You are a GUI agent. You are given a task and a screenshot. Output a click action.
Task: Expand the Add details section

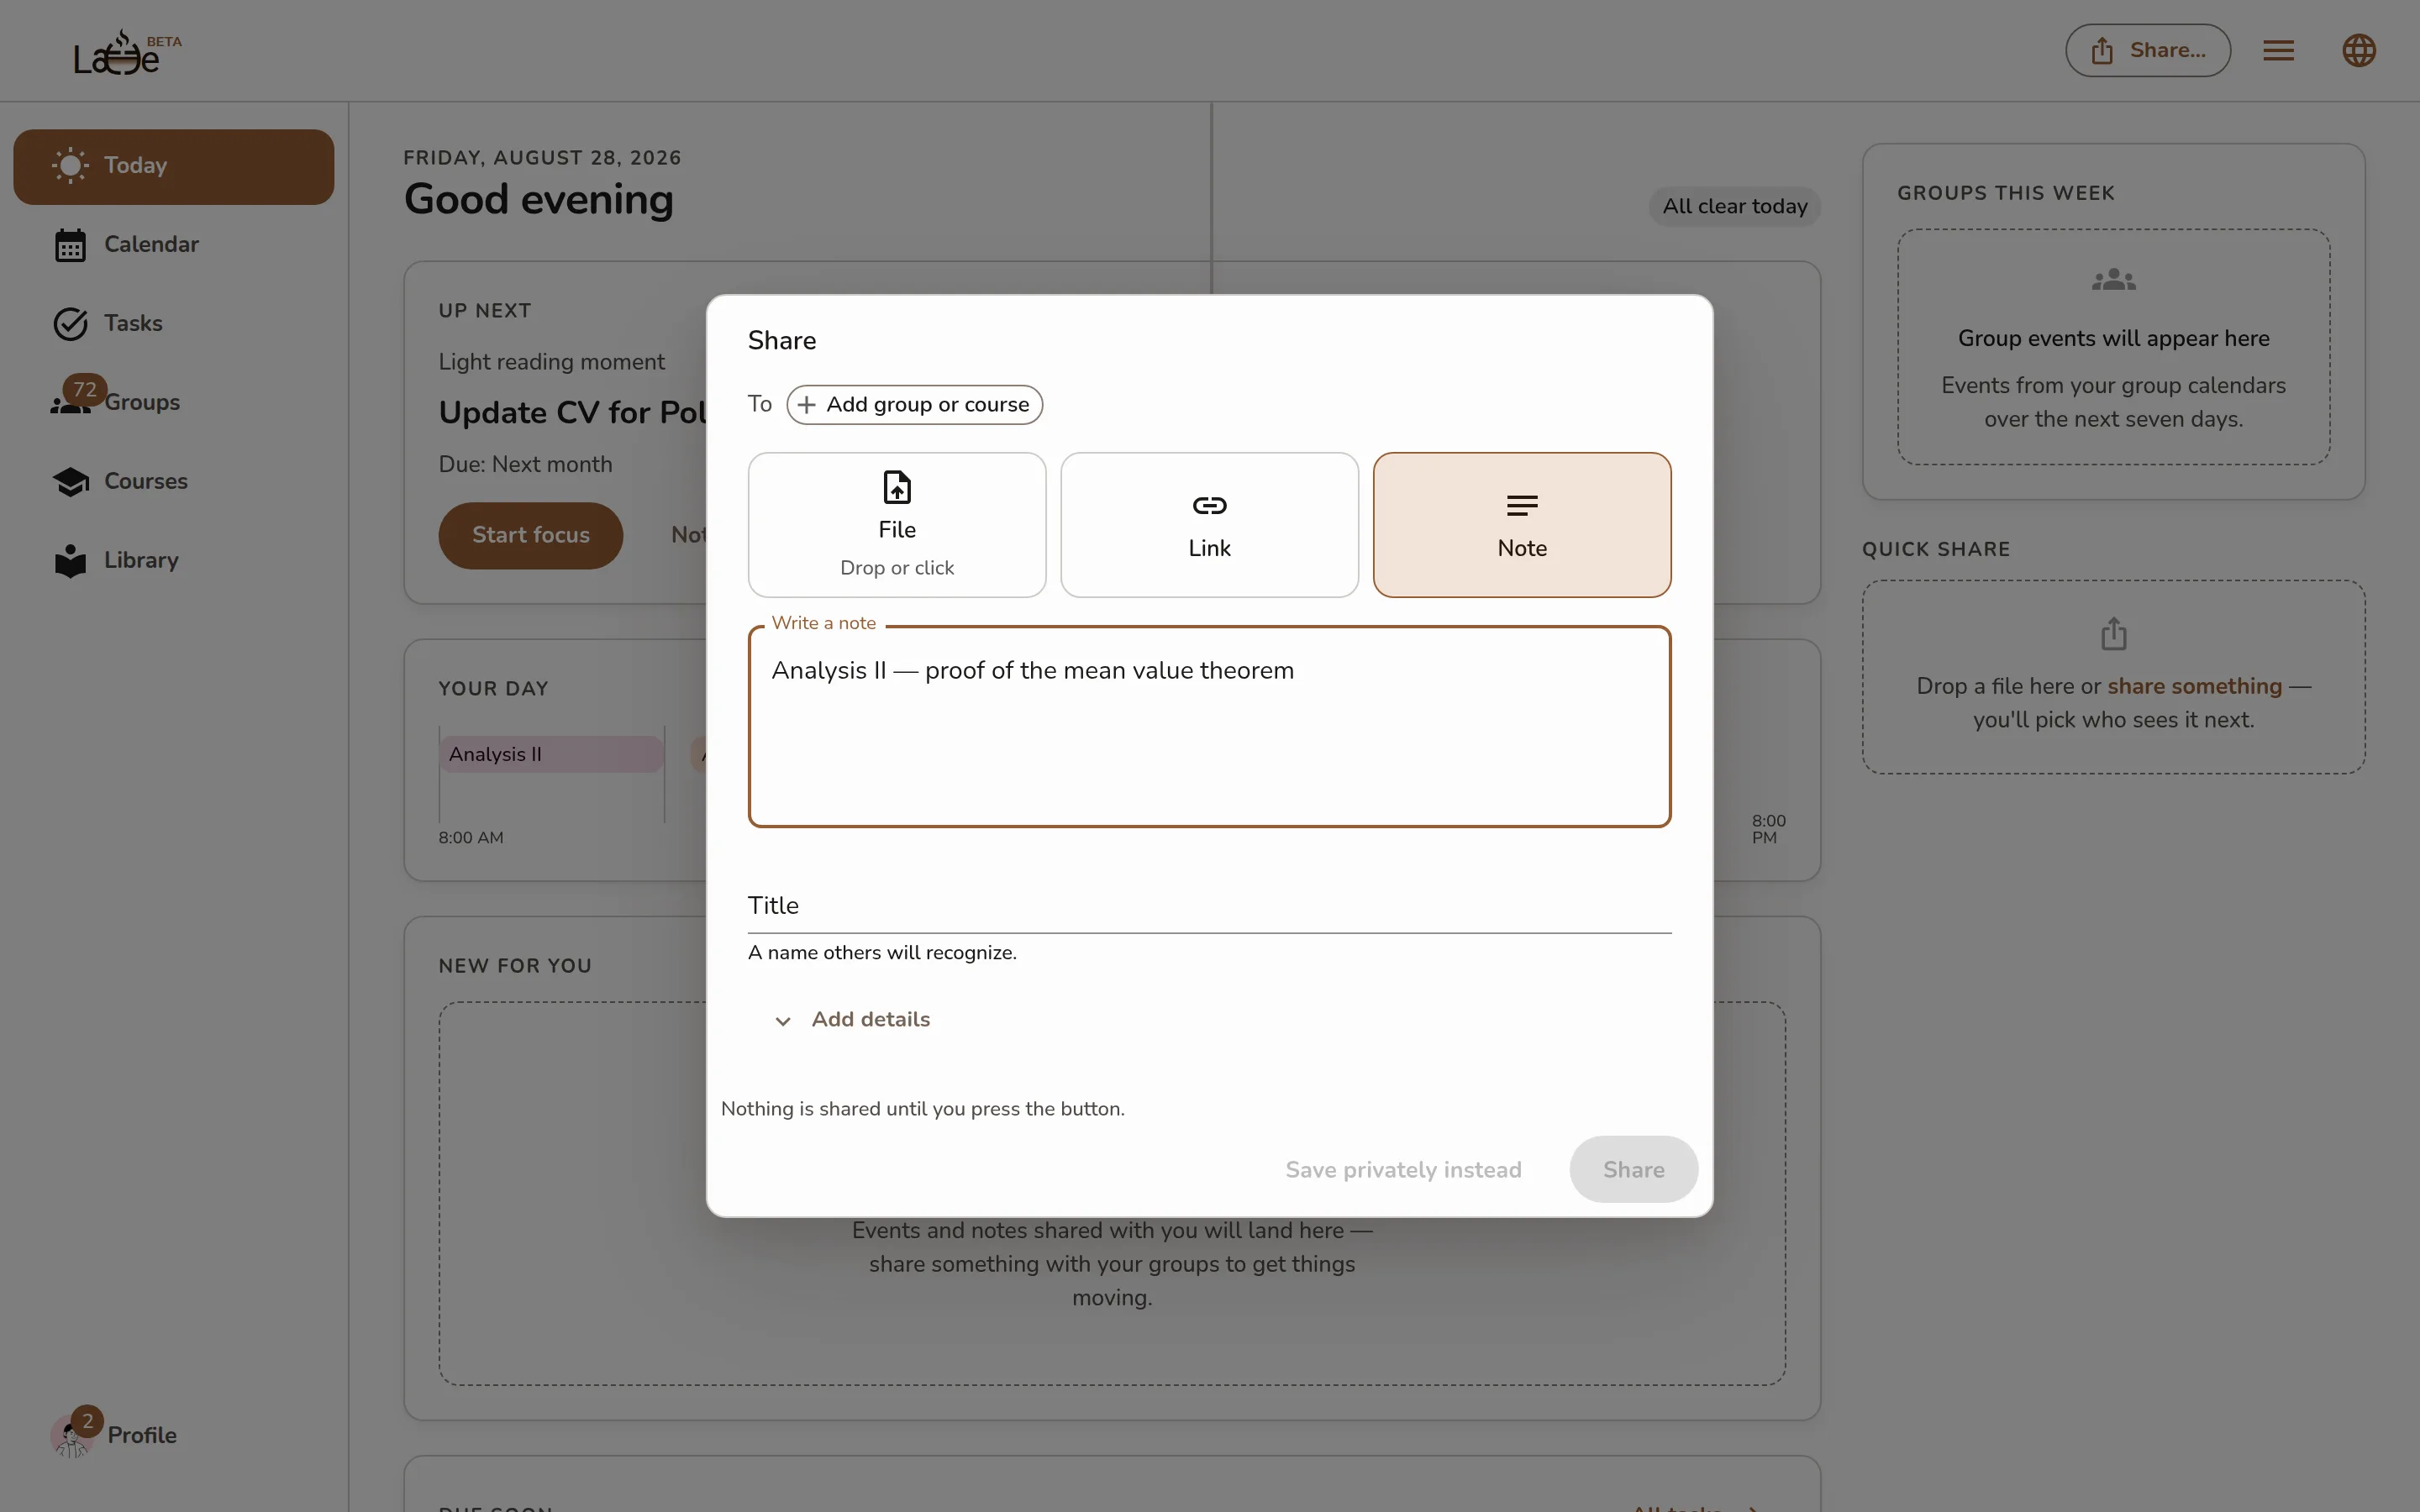[x=852, y=1020]
